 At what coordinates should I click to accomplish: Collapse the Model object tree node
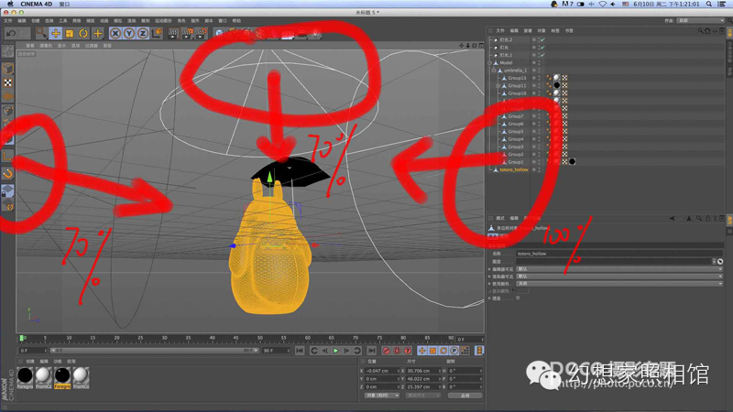pyautogui.click(x=490, y=62)
